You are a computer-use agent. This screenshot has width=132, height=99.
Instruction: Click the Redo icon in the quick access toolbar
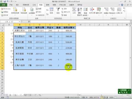click(x=12, y=1)
